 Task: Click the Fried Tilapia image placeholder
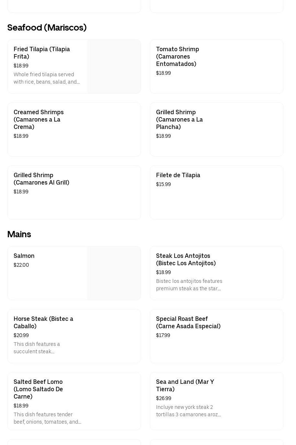[x=114, y=66]
